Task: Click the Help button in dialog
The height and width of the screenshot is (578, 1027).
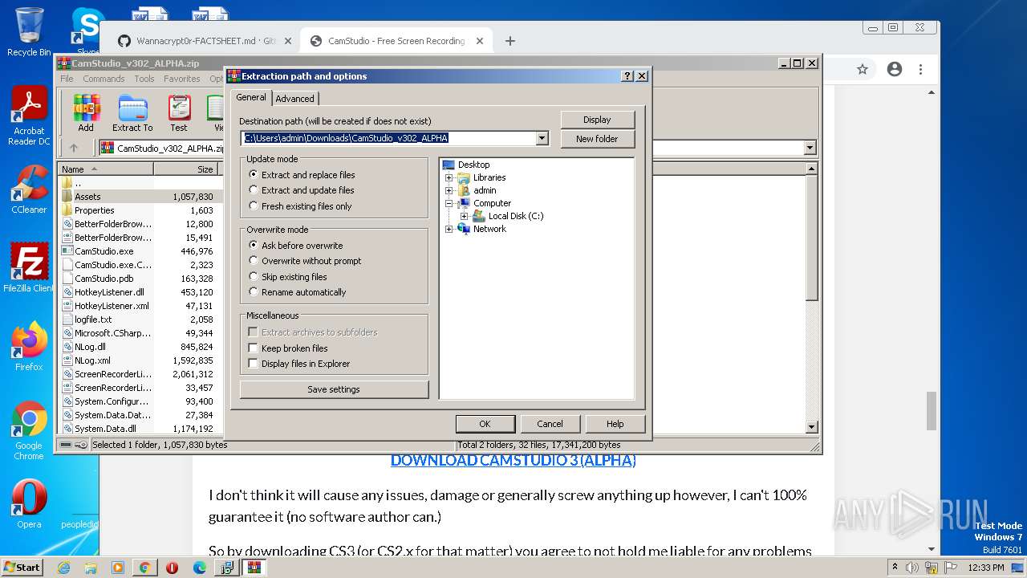Action: coord(615,424)
